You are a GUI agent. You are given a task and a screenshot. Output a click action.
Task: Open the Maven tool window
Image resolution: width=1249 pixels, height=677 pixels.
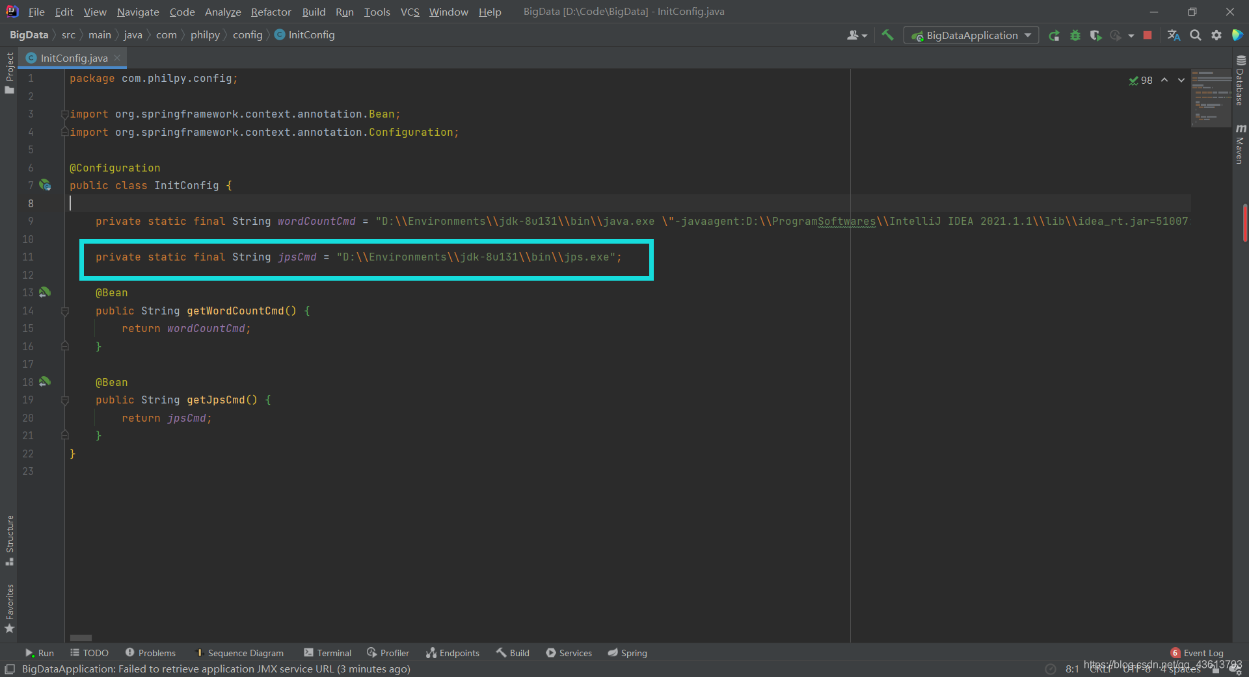(1241, 144)
